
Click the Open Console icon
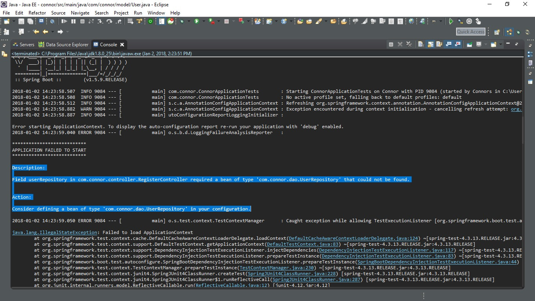click(x=493, y=44)
